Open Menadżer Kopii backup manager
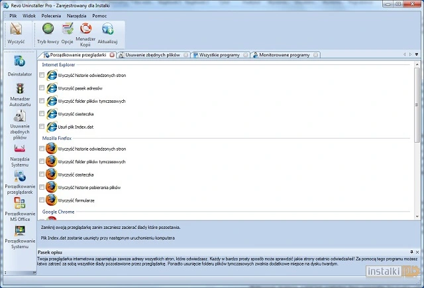 85,30
